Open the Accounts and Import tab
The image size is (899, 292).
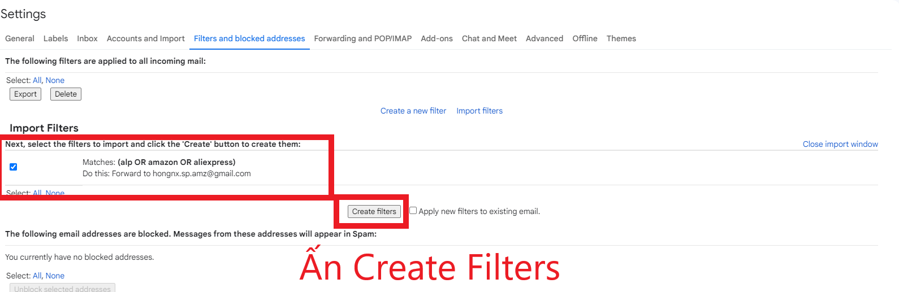tap(145, 38)
